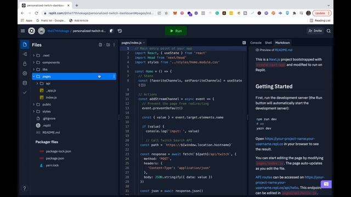This screenshot has height=197, width=351.
Task: Open the index.js file
Action: coord(51,97)
